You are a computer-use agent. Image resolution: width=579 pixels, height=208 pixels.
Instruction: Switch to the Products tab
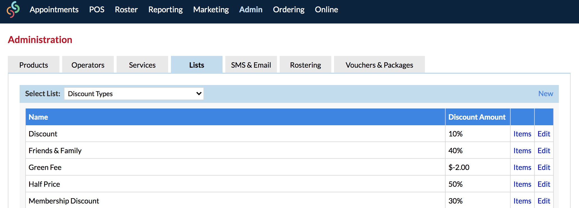[34, 65]
